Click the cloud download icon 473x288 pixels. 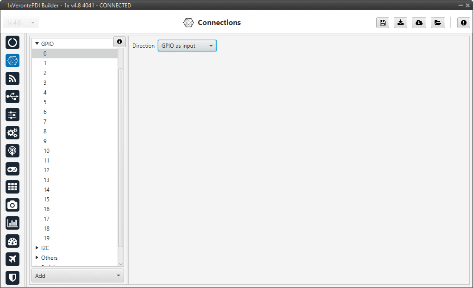pyautogui.click(x=419, y=23)
